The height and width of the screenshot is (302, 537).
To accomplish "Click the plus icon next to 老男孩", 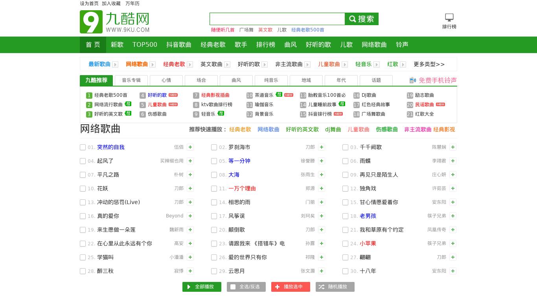I will 453,216.
